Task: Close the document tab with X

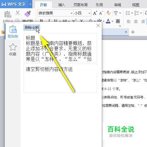Action: pos(126,32)
